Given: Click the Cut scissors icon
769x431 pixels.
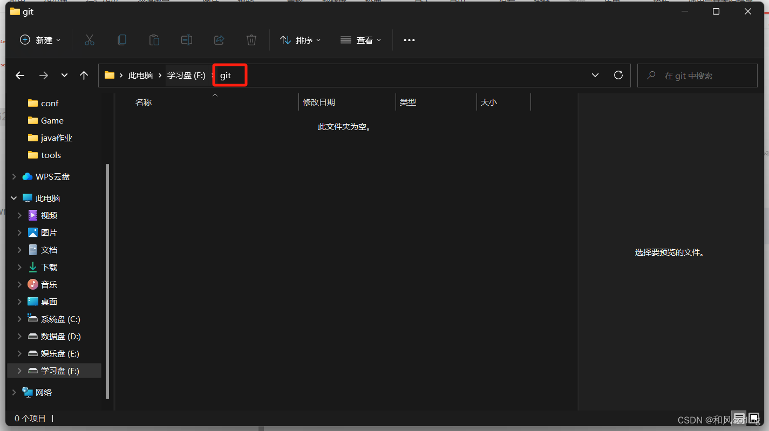Looking at the screenshot, I should (x=90, y=40).
